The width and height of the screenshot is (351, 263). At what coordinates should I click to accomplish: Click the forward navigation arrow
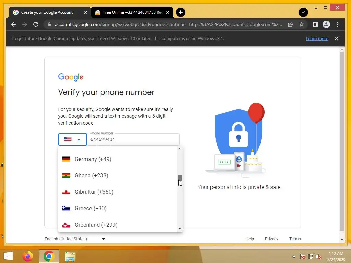(25, 24)
